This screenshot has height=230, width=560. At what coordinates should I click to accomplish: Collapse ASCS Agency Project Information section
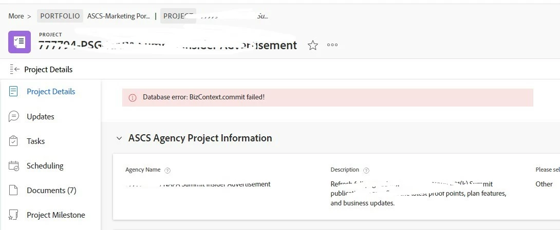119,138
